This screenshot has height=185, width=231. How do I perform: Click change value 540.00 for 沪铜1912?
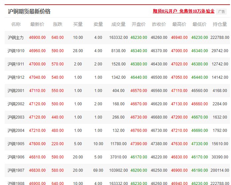[x=58, y=77]
